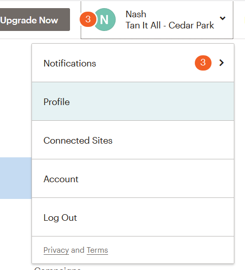Image resolution: width=245 pixels, height=270 pixels.
Task: Open Connected Sites from the menu
Action: (x=133, y=140)
